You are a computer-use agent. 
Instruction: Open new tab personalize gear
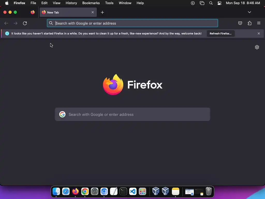click(257, 47)
